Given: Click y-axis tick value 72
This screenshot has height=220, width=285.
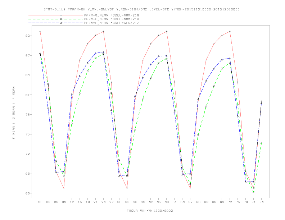Looking at the screenshot, I should pyautogui.click(x=27, y=154).
